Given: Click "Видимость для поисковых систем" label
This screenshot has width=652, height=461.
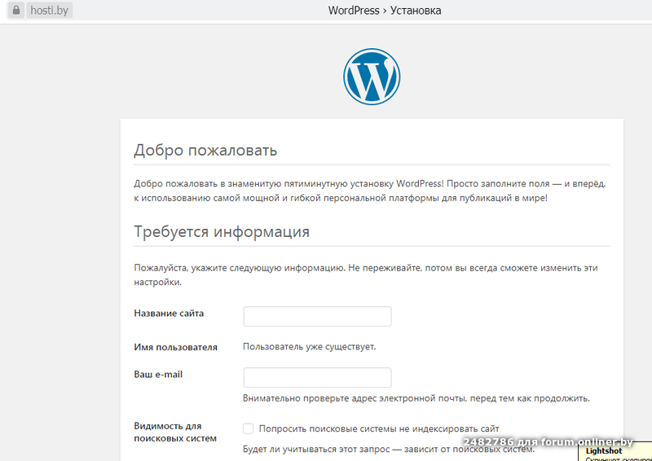Looking at the screenshot, I should pos(174,432).
